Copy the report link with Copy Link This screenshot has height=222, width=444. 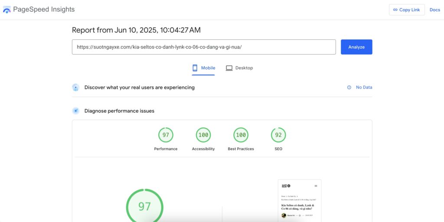pos(407,10)
